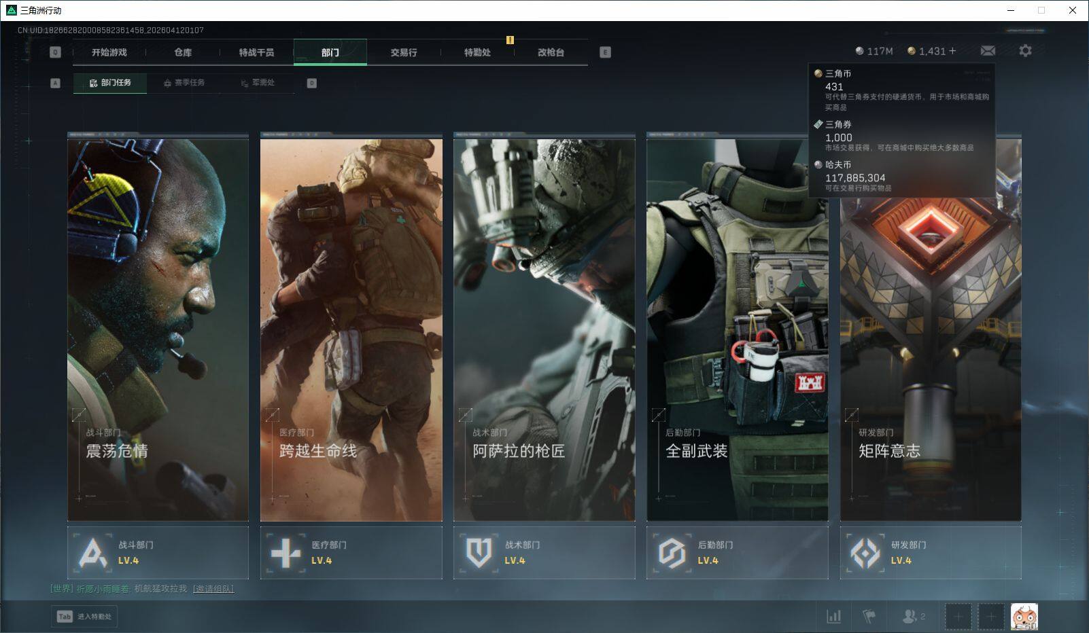This screenshot has height=633, width=1089.
Task: Click the 医疗部门 LV.4 panel
Action: point(351,553)
